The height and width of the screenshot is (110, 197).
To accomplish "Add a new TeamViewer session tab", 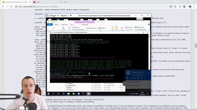I will pyautogui.click(x=70, y=16).
